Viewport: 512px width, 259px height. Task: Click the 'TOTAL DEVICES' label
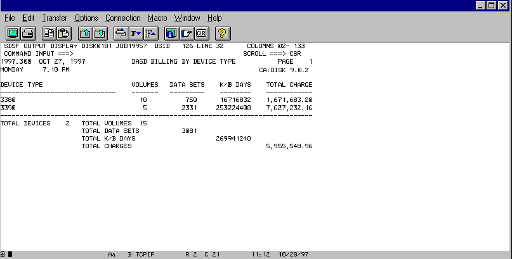(25, 123)
